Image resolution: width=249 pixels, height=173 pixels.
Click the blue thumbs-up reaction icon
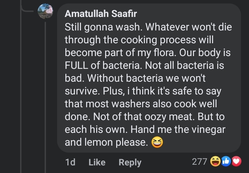(x=226, y=161)
